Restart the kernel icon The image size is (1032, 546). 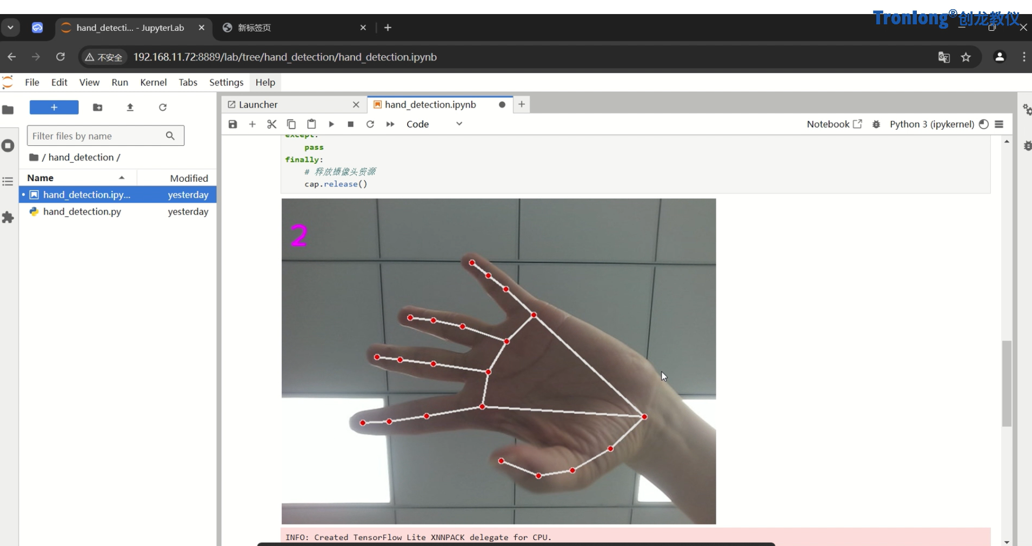[x=370, y=124]
